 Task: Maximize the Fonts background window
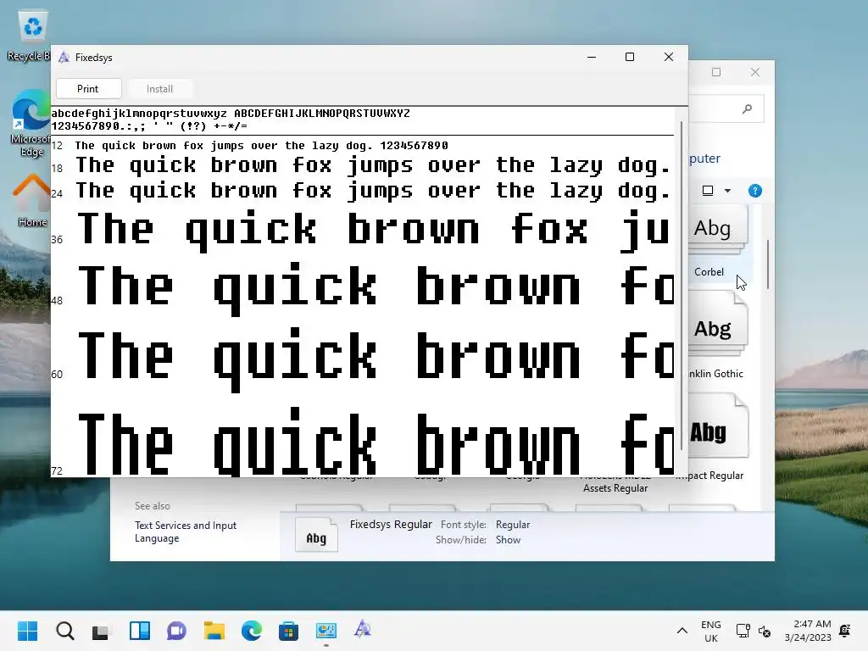pos(716,72)
